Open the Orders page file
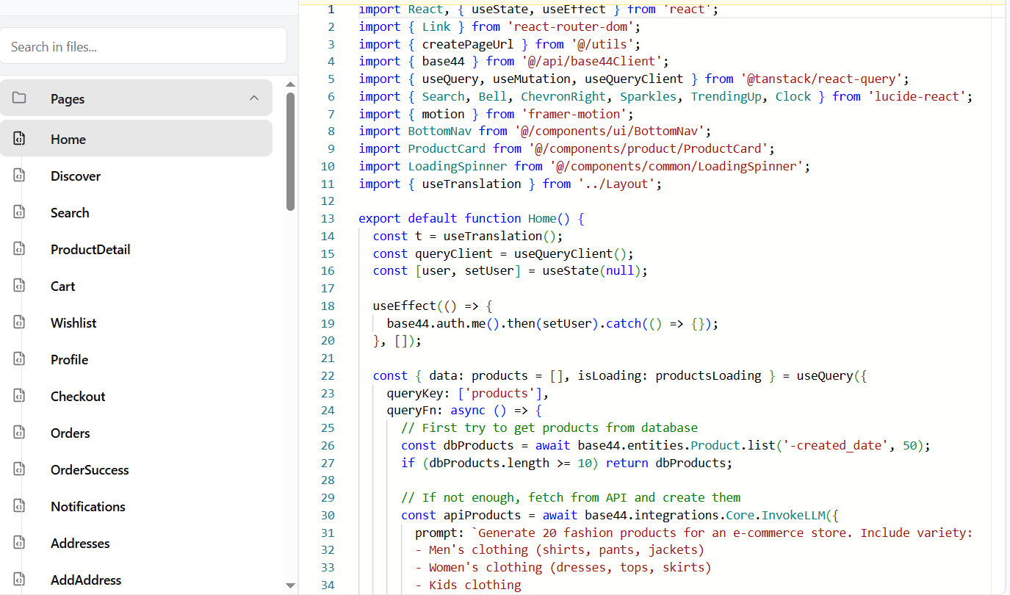1010x595 pixels. [71, 433]
